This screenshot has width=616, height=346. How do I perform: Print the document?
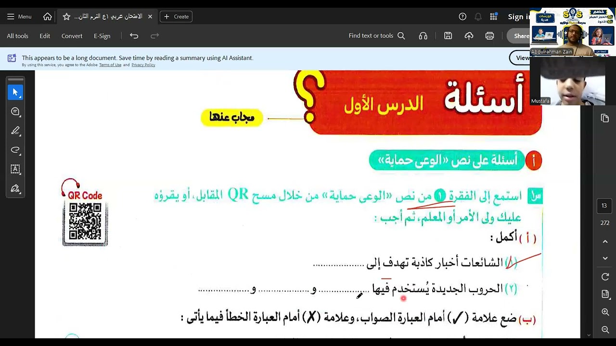tap(489, 36)
